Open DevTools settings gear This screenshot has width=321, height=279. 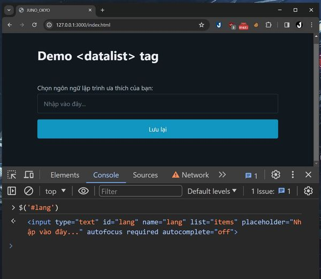(276, 175)
